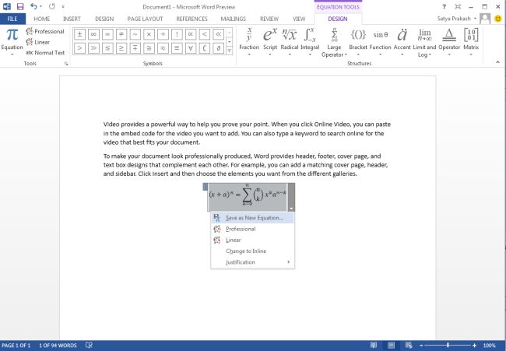The image size is (506, 351).
Task: Insert the for-all symbol
Action: point(191,48)
